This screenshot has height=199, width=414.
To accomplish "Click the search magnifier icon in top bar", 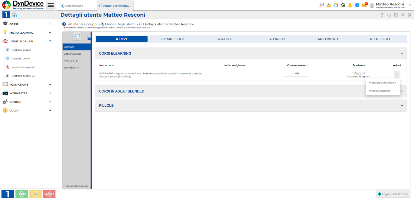I will [322, 5].
